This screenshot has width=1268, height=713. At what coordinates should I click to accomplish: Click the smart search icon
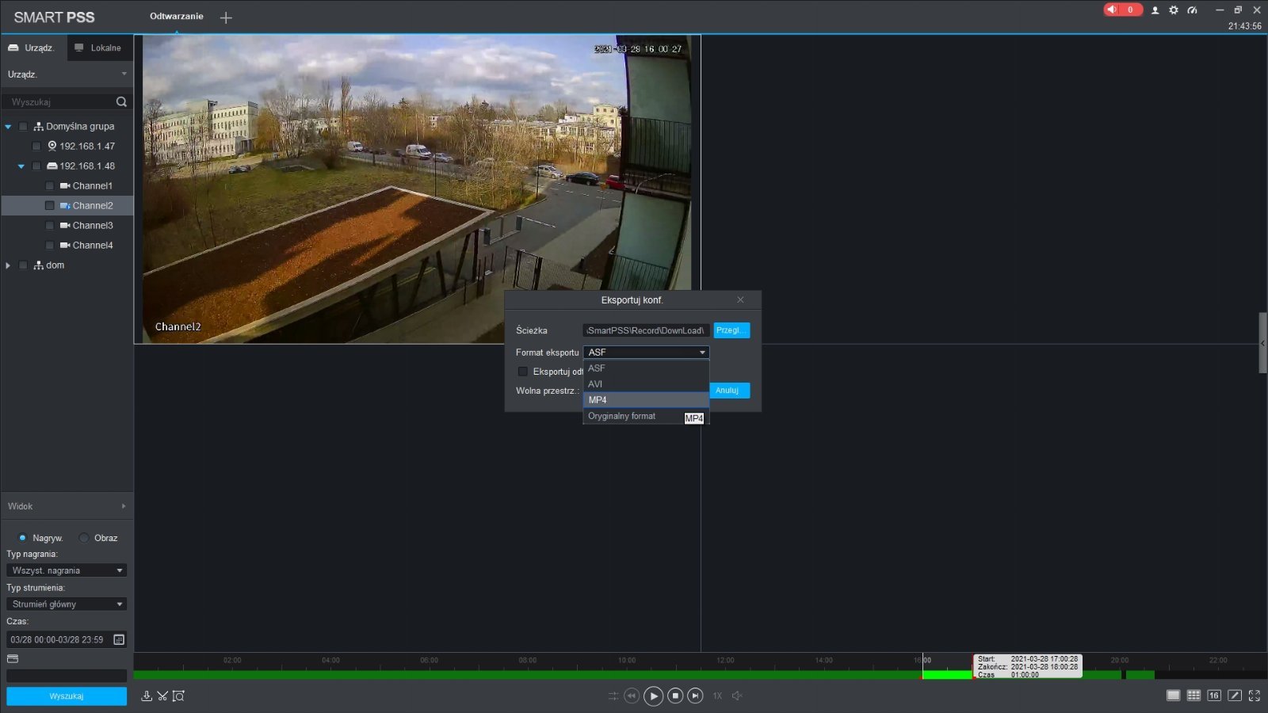point(179,696)
